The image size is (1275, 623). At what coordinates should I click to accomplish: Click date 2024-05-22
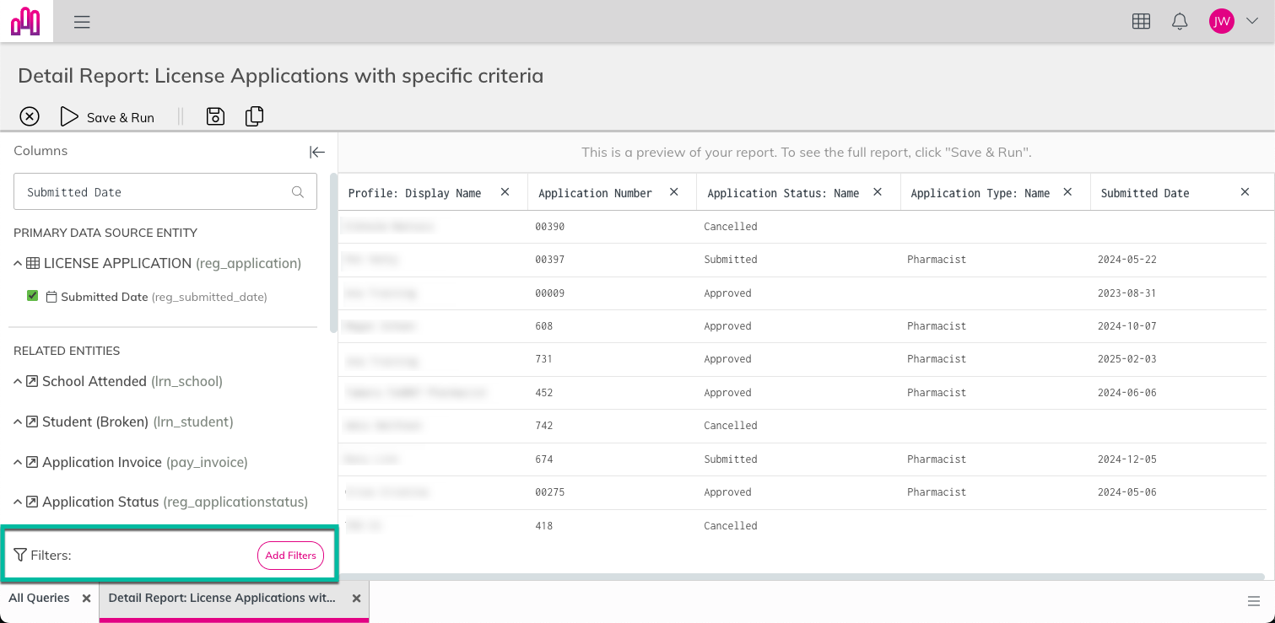coord(1126,260)
